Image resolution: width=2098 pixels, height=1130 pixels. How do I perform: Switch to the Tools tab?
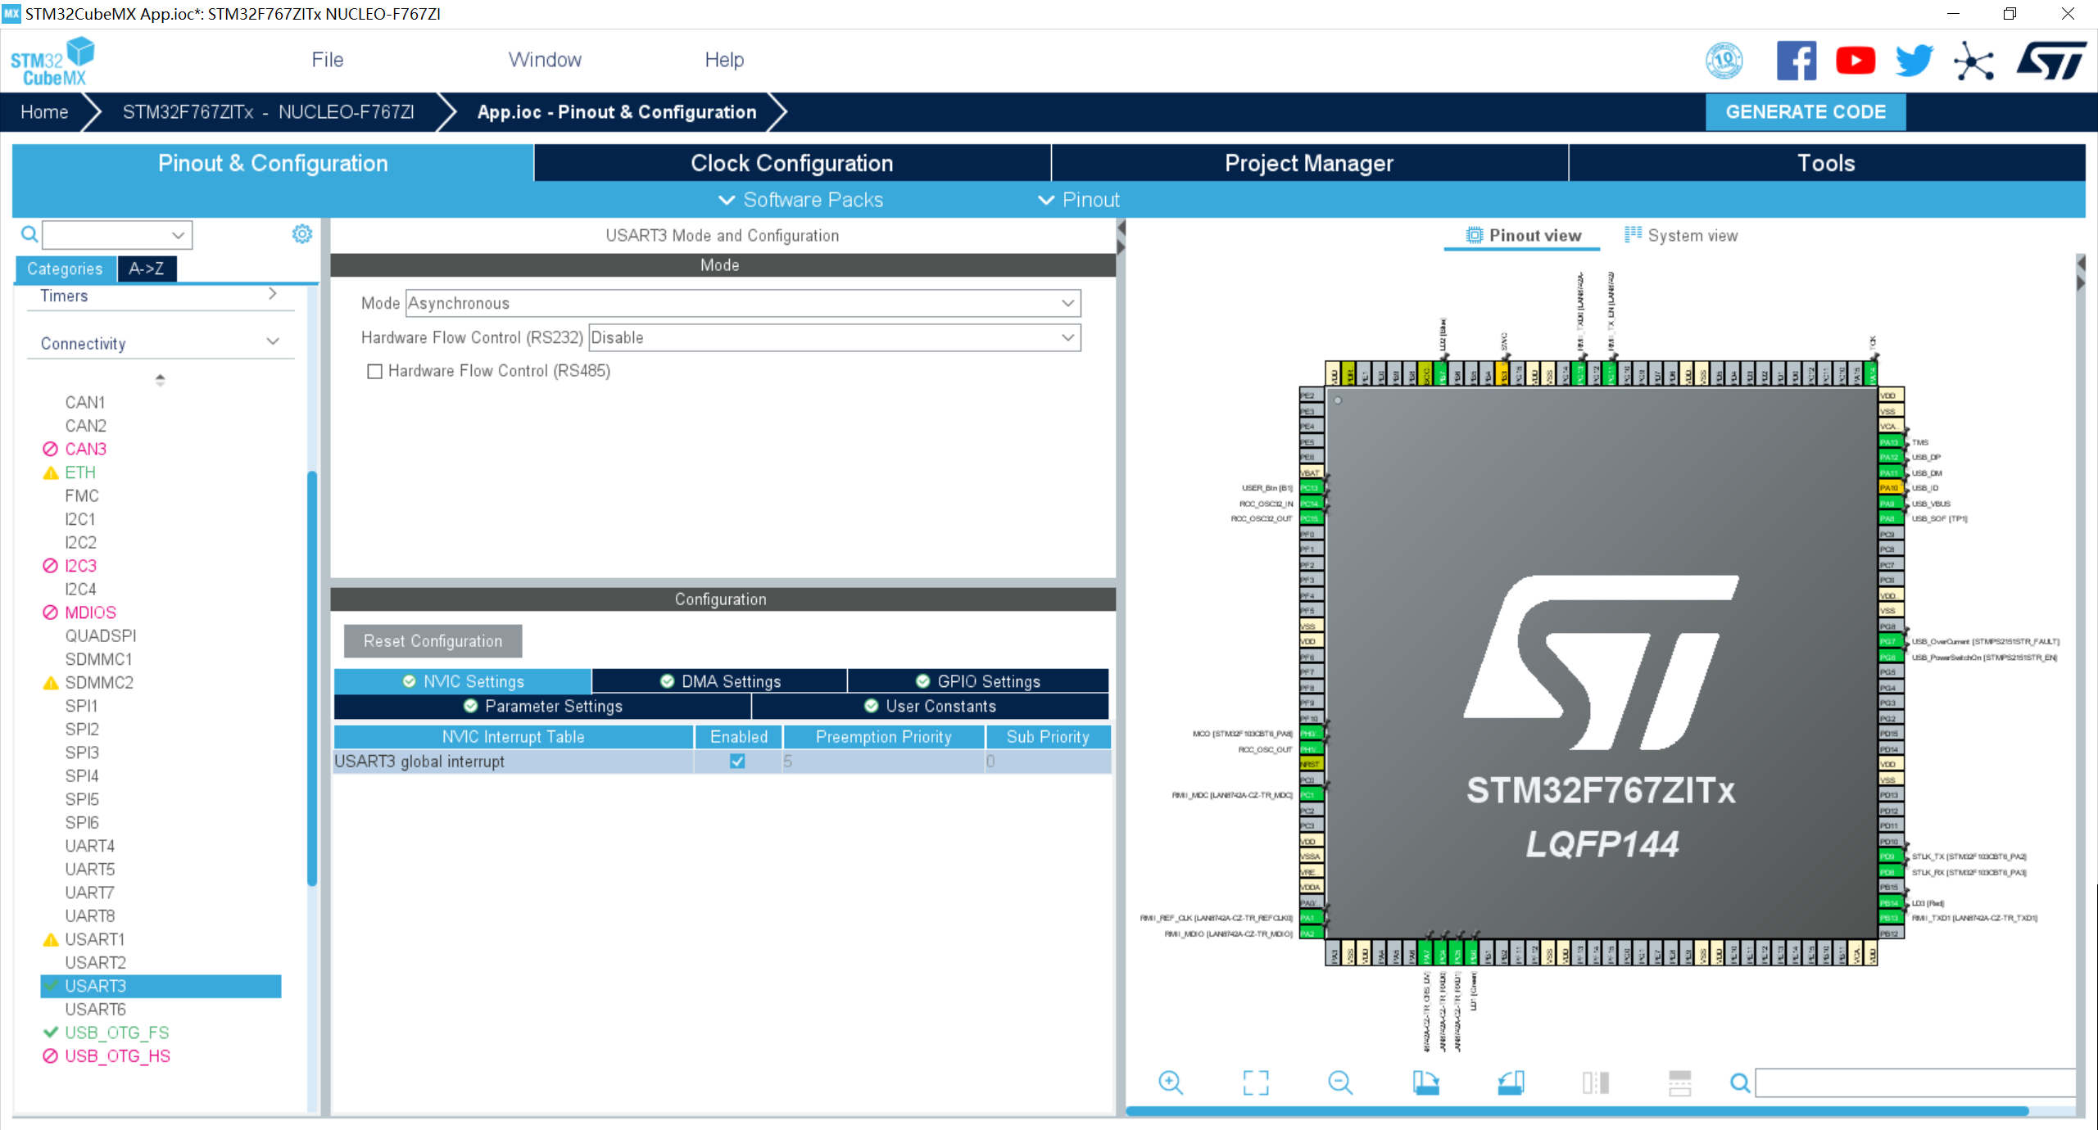pos(1826,163)
